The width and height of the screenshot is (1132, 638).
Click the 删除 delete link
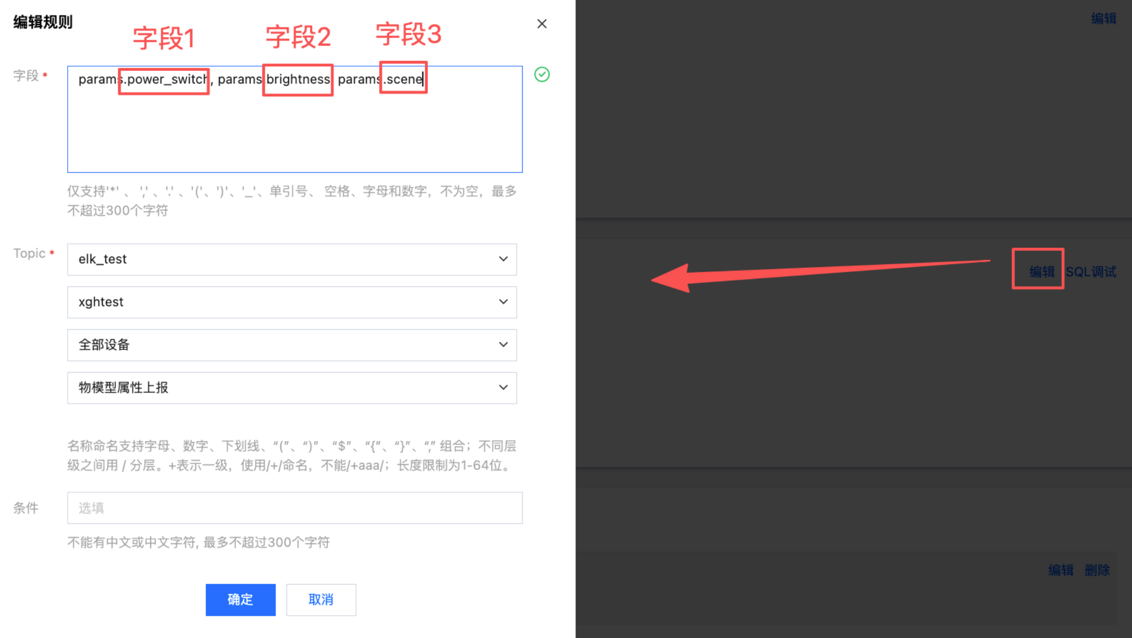coord(1097,570)
